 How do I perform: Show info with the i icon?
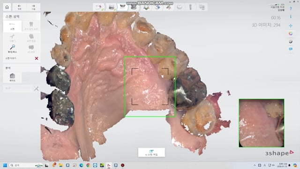click(x=291, y=17)
